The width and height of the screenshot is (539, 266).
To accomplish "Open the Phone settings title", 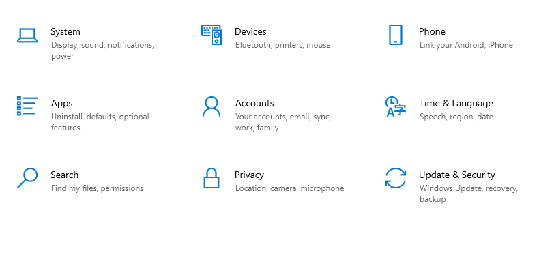I will coord(432,31).
